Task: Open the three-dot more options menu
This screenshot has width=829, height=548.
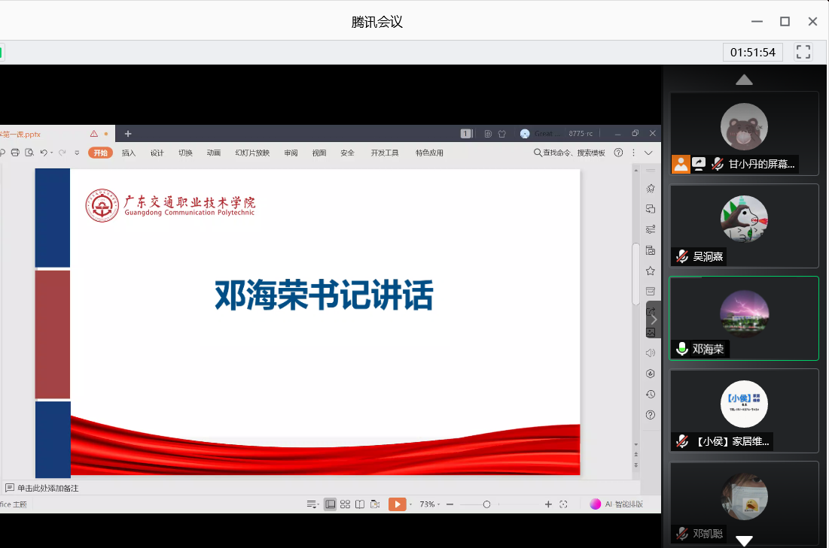Action: 633,153
